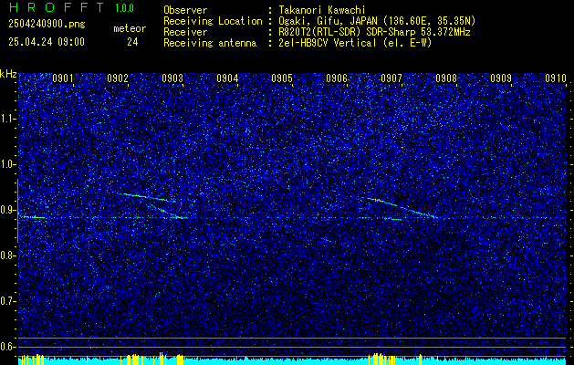Click the 0903 time marker
Screen dimensions: 574x365
click(x=172, y=78)
